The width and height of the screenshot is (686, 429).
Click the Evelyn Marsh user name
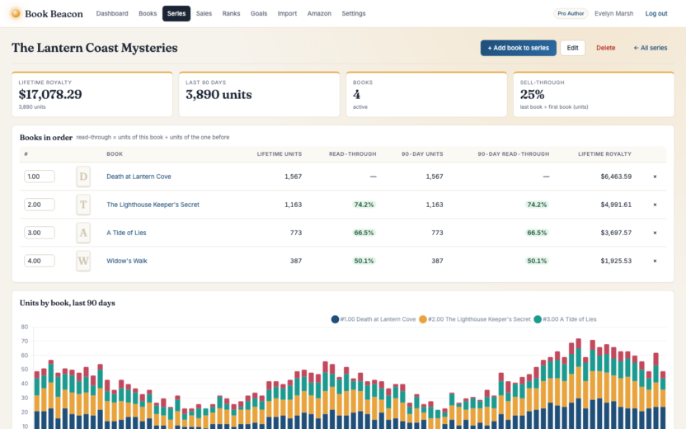point(613,13)
